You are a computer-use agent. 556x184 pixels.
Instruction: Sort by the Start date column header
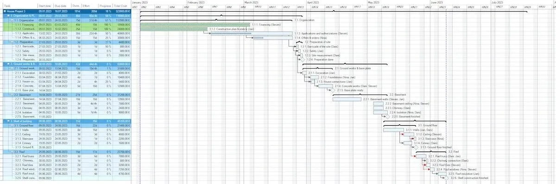[x=45, y=6]
